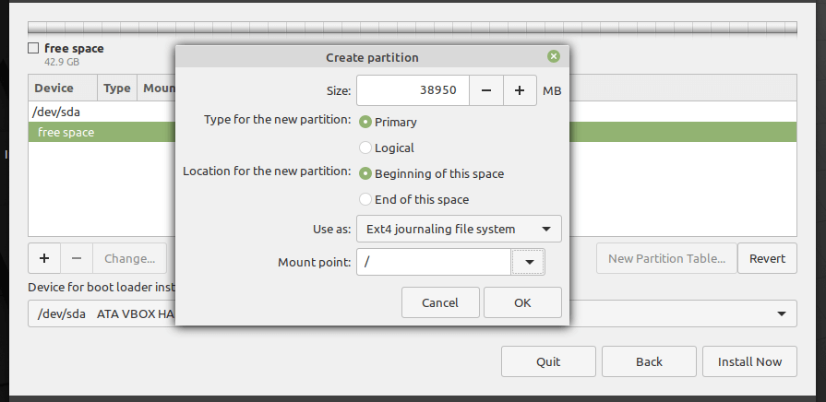
Task: Choose End of this space
Action: (366, 199)
